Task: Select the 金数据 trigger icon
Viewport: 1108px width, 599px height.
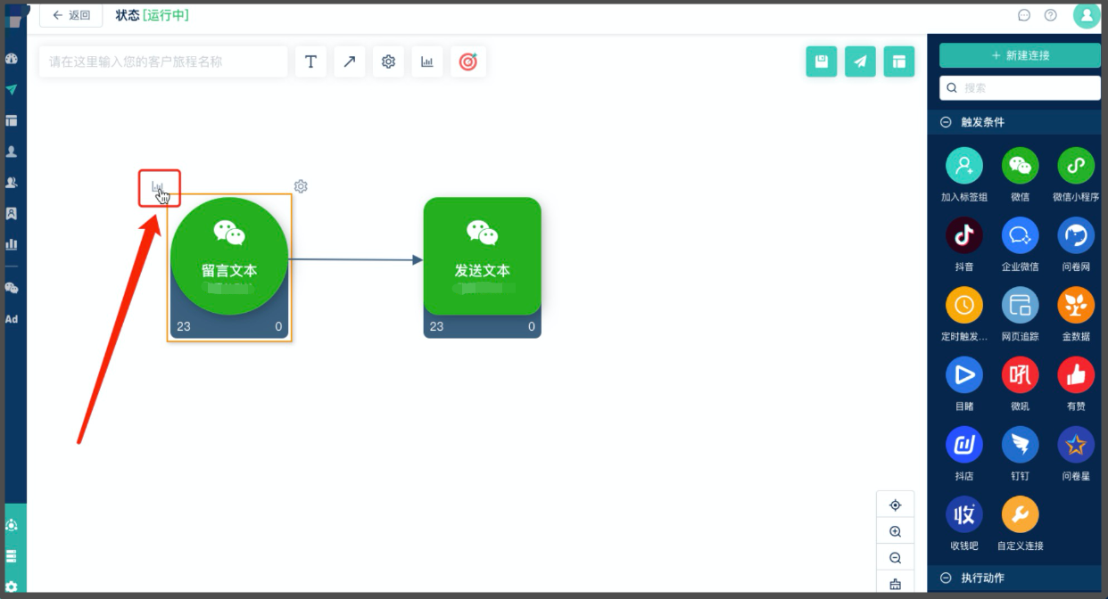Action: pos(1076,305)
